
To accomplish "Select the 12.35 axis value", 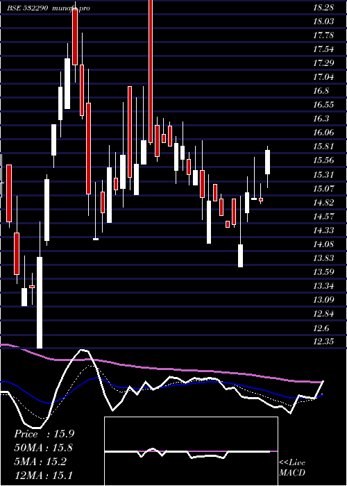I will pos(323,342).
